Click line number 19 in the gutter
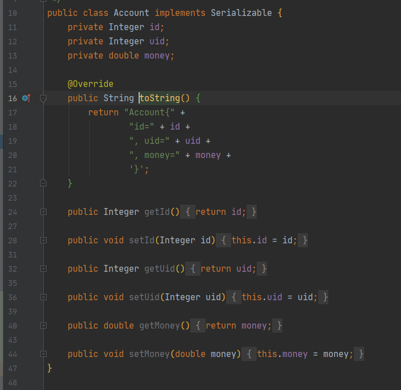Viewport: 401px width, 390px height. click(x=12, y=141)
